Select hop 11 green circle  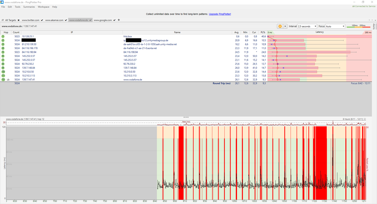[x=3, y=75]
